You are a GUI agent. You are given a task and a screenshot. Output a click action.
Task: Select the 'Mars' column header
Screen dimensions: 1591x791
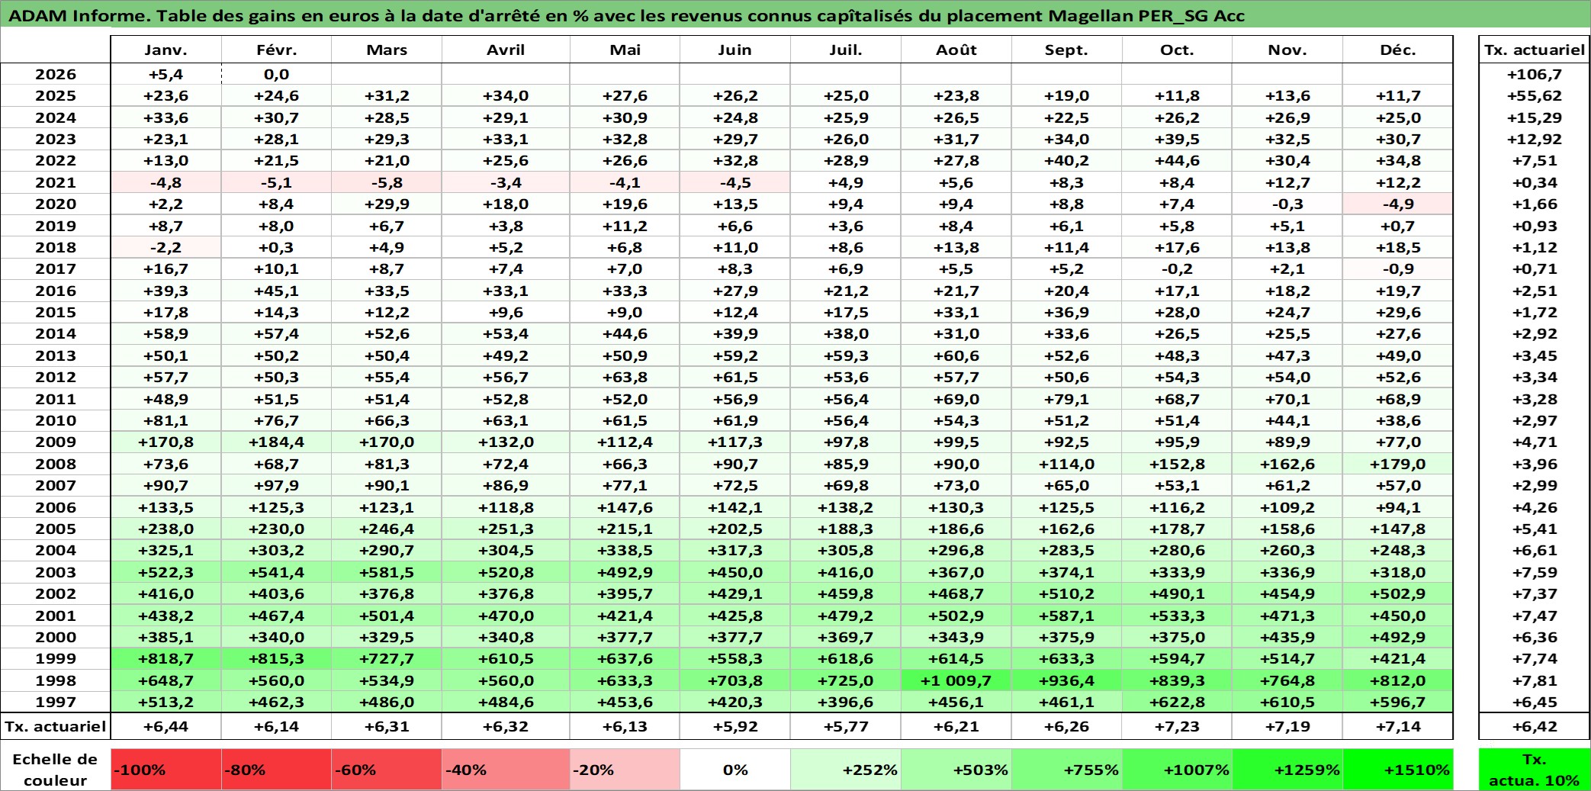(387, 50)
